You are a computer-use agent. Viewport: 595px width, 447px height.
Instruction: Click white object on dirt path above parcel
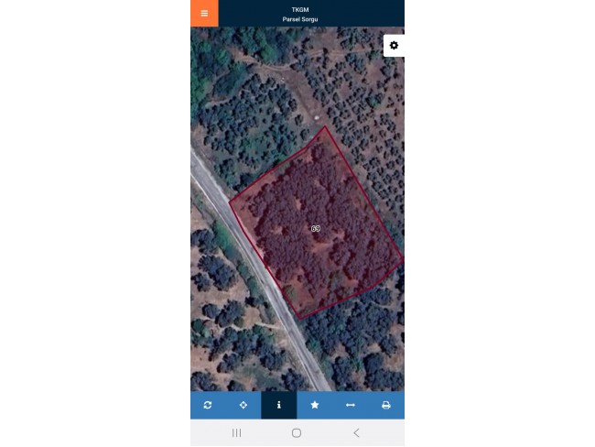317,118
